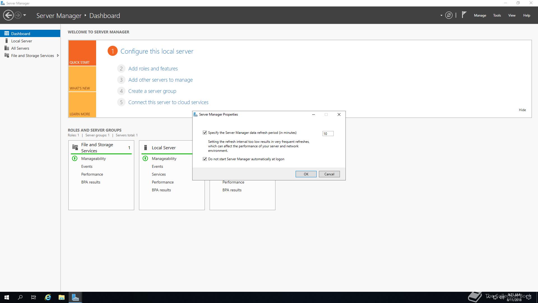Click the refresh dashboard icon

(x=449, y=15)
